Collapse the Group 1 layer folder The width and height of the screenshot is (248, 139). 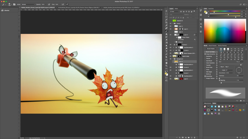[173, 23]
